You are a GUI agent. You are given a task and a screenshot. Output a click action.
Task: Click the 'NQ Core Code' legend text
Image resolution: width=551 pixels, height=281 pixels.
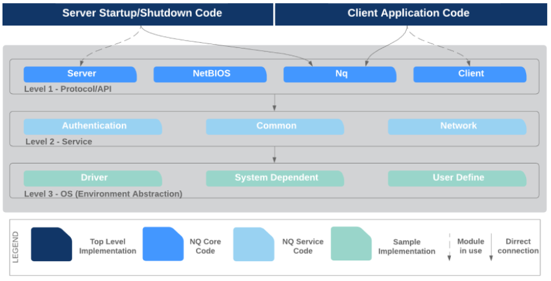(x=205, y=246)
